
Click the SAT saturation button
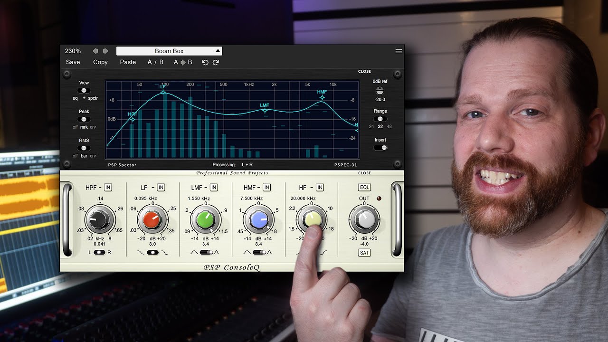(x=364, y=253)
